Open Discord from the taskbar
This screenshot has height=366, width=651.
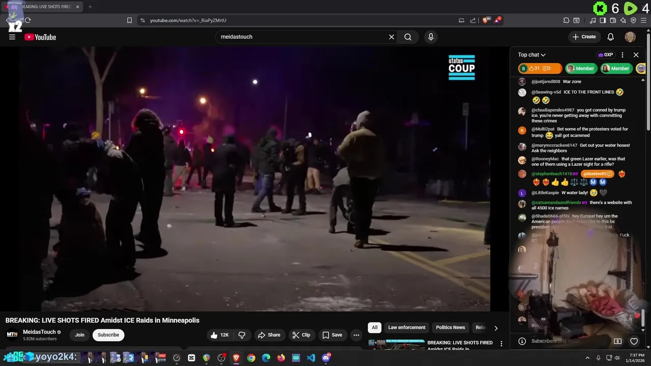[326, 358]
